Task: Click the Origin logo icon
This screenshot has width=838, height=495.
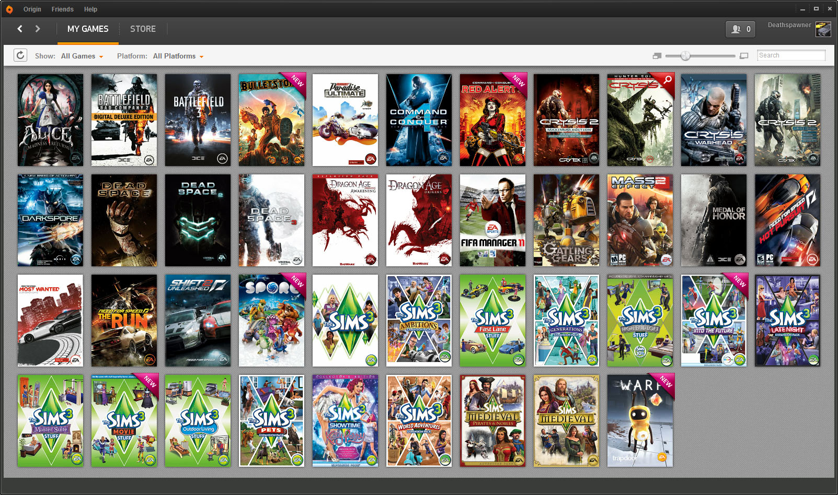Action: [9, 9]
